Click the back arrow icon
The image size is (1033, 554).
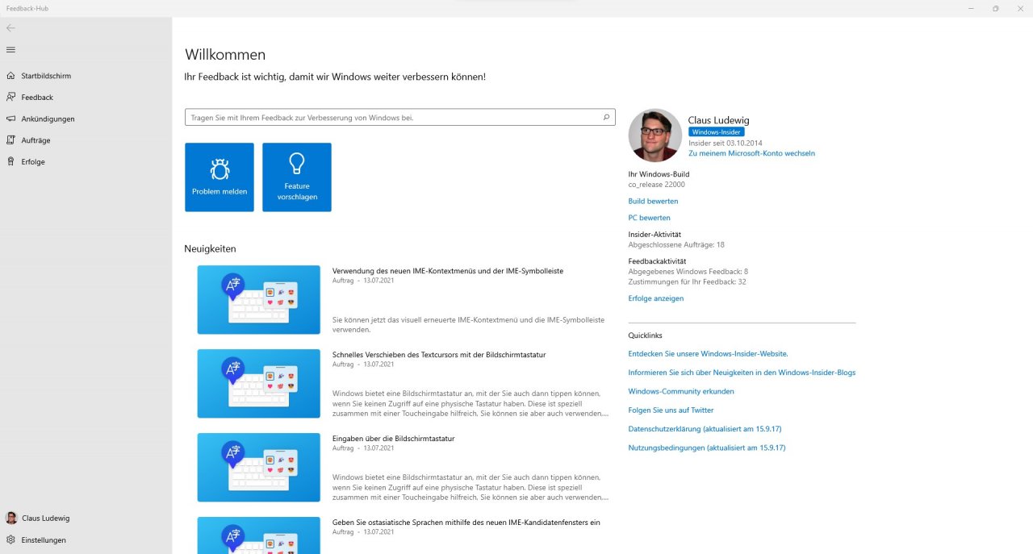(x=10, y=27)
